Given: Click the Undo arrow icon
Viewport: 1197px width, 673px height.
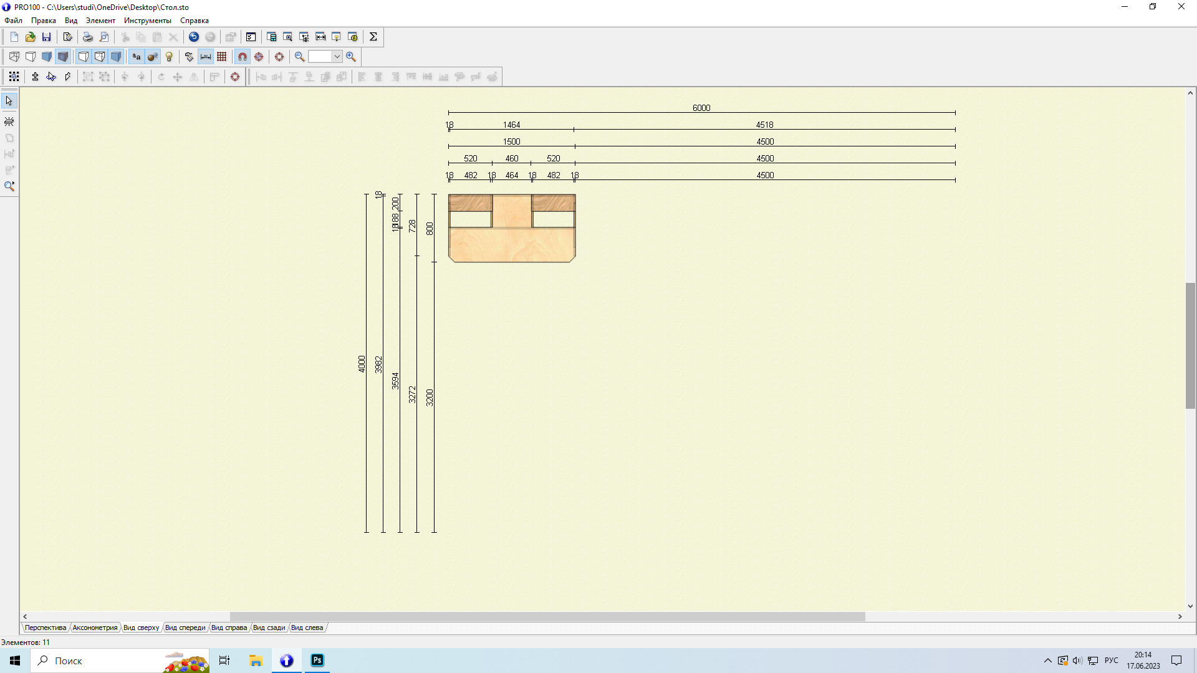Looking at the screenshot, I should click(194, 37).
